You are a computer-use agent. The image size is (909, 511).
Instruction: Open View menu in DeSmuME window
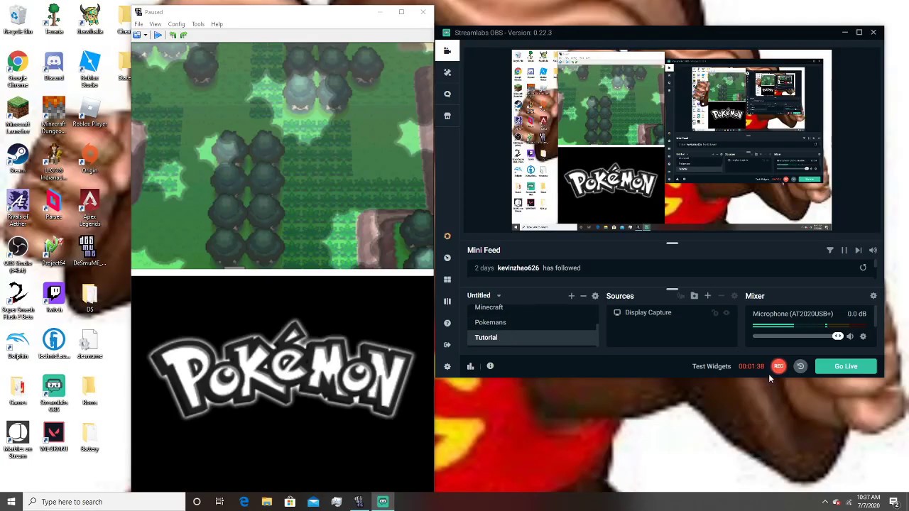point(155,24)
